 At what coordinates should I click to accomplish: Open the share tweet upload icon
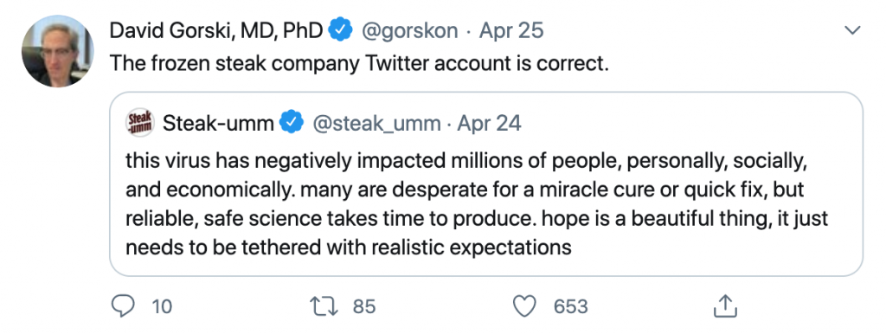click(726, 306)
